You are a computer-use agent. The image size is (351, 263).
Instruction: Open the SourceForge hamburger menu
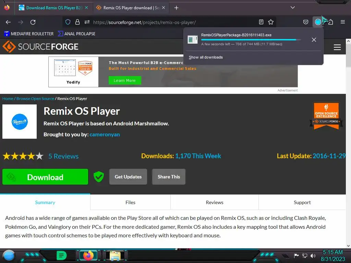tap(337, 47)
